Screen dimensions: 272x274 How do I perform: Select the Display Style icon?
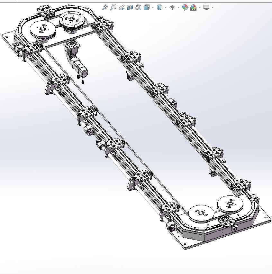click(159, 7)
